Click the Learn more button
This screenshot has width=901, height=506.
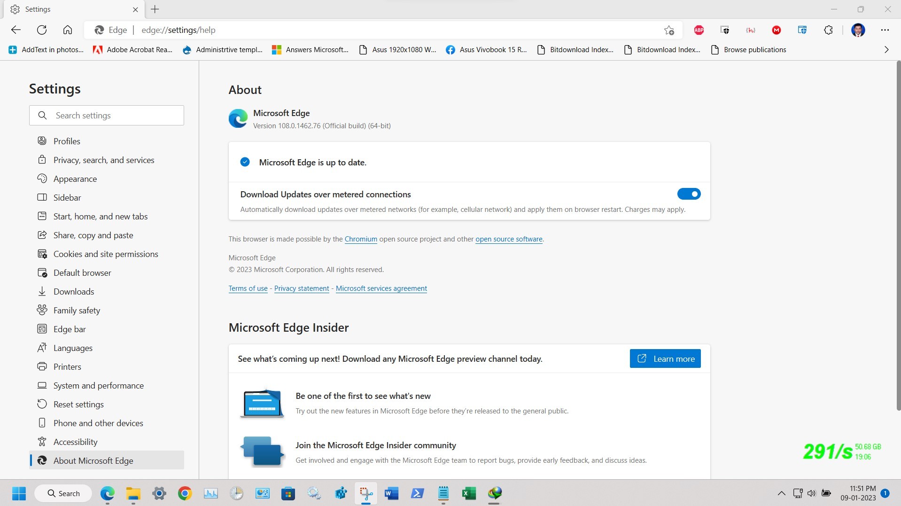click(x=665, y=358)
